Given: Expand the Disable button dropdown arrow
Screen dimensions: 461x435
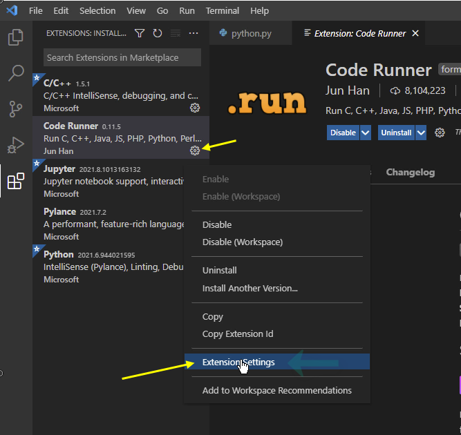Looking at the screenshot, I should coord(366,133).
